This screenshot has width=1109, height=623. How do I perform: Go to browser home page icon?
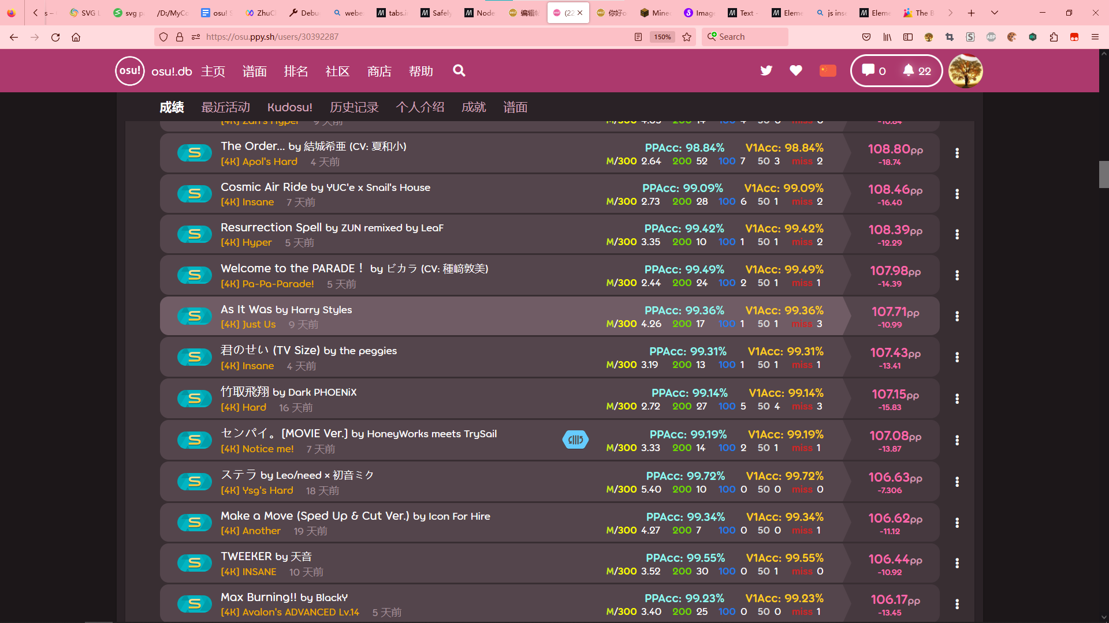click(x=76, y=37)
